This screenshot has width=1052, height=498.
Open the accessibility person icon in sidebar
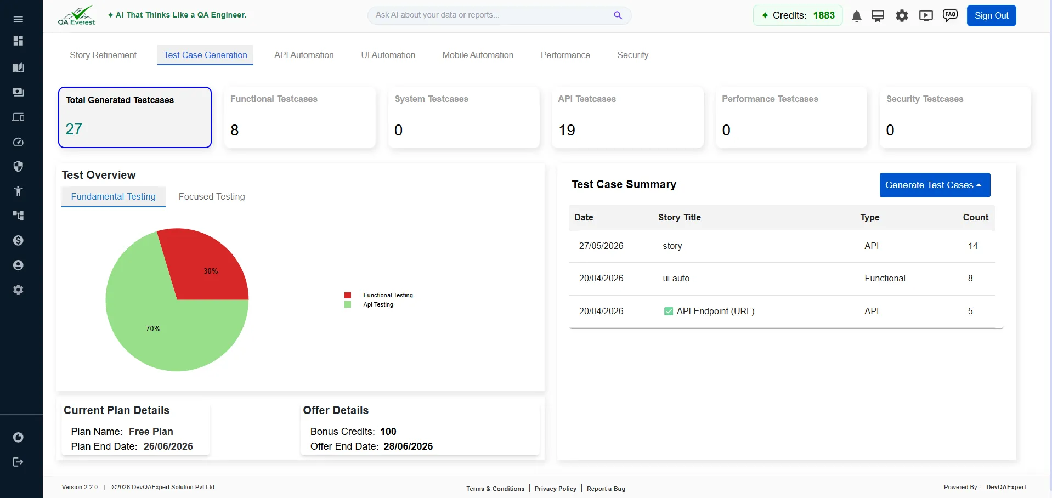(18, 191)
